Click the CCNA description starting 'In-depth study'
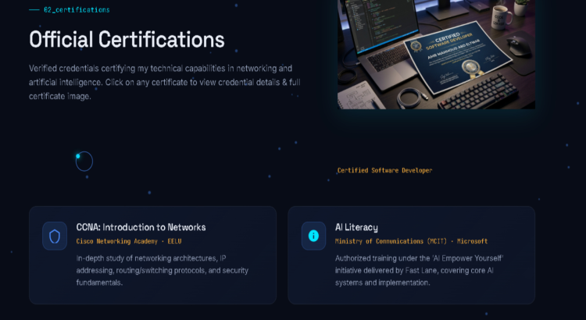This screenshot has height=320, width=586. (163, 270)
